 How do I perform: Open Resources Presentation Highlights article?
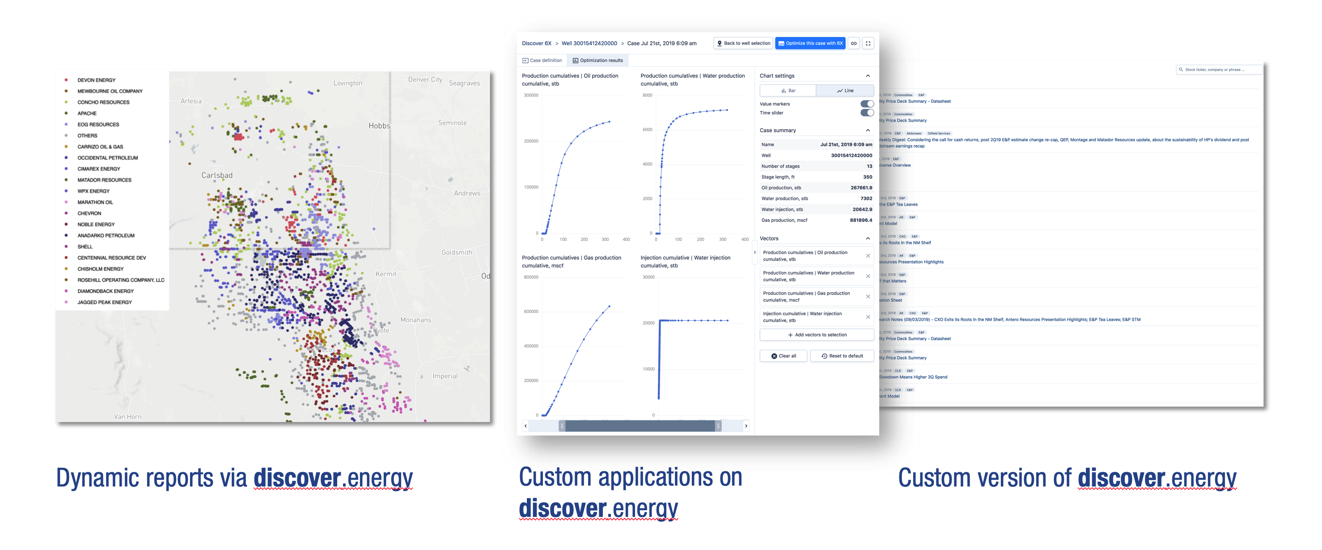911,262
